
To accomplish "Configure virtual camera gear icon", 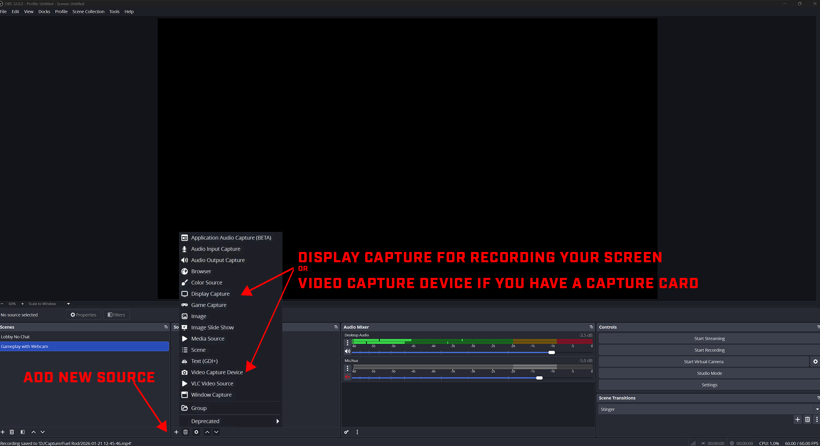I will point(815,362).
